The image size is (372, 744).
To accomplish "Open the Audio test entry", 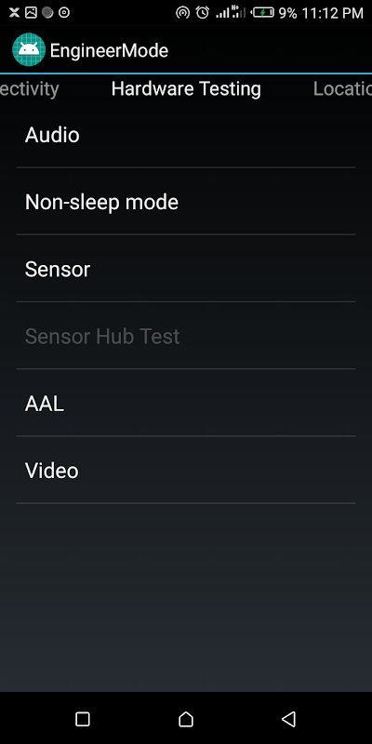I will click(x=186, y=135).
